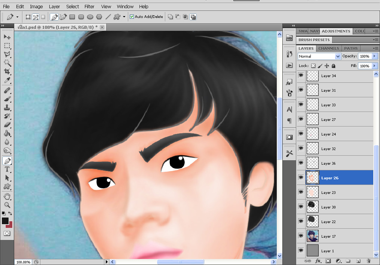This screenshot has width=380, height=265.
Task: Open the Normal blend mode dropdown
Action: [x=319, y=56]
